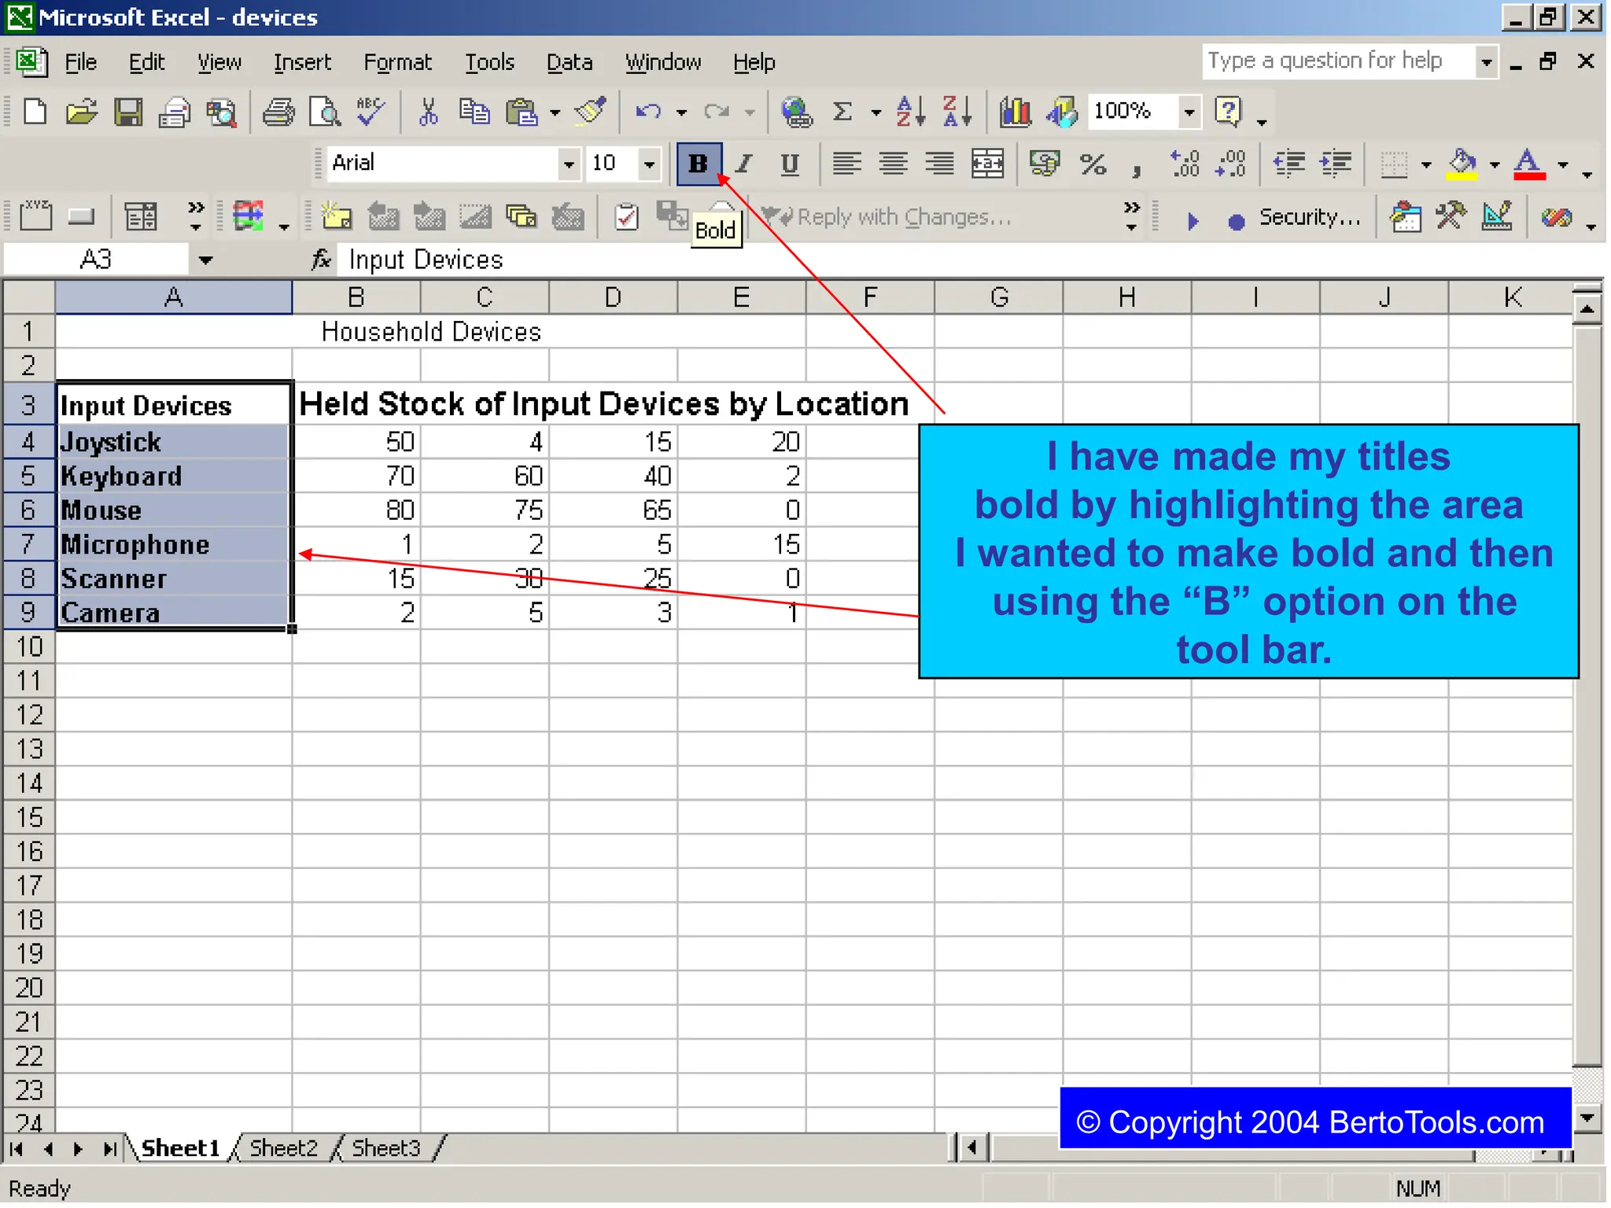Open the Format menu
Image resolution: width=1611 pixels, height=1208 pixels.
pyautogui.click(x=397, y=62)
